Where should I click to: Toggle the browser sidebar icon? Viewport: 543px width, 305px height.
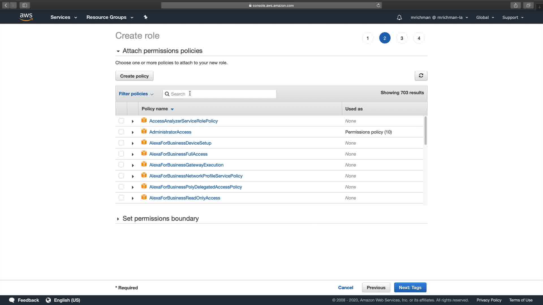point(25,5)
